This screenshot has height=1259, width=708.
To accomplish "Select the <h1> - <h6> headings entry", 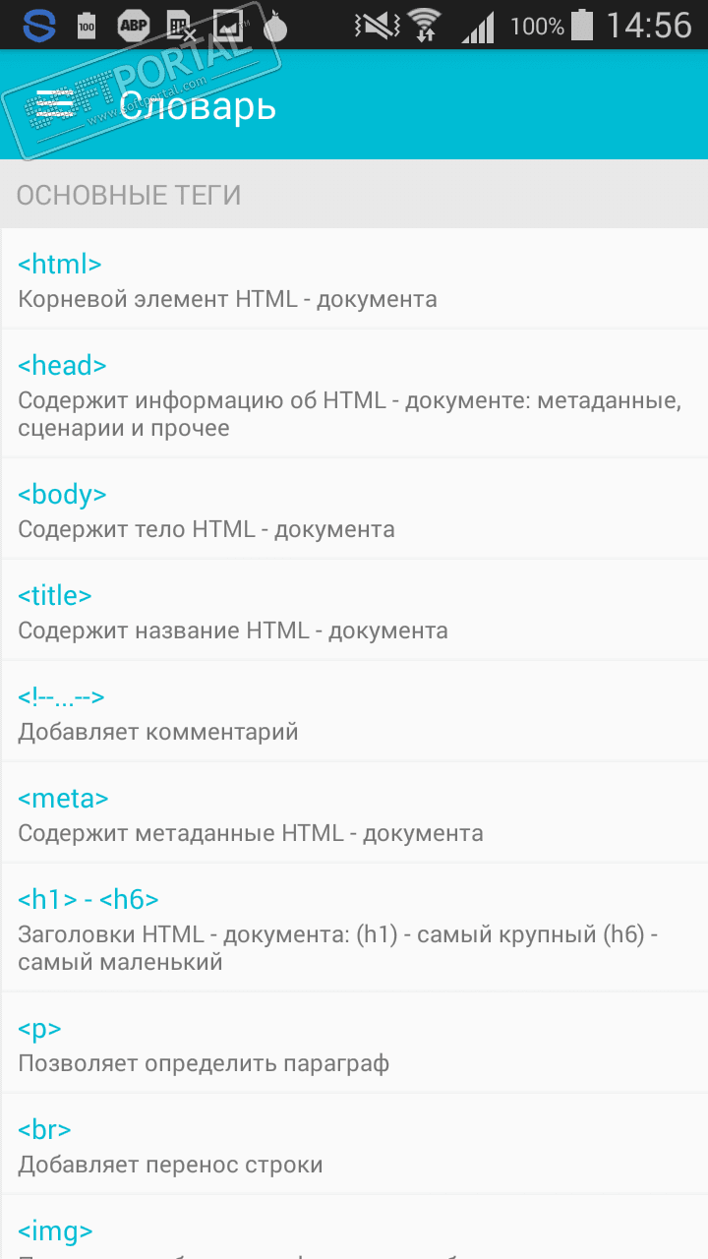I will 354,929.
